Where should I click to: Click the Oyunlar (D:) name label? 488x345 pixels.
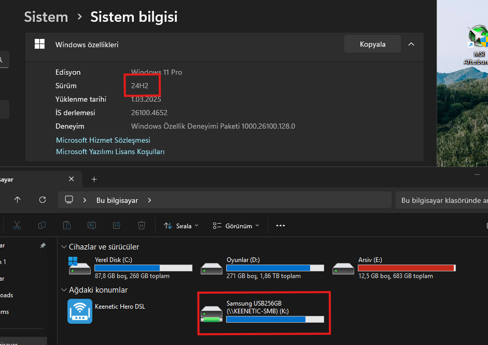point(243,260)
